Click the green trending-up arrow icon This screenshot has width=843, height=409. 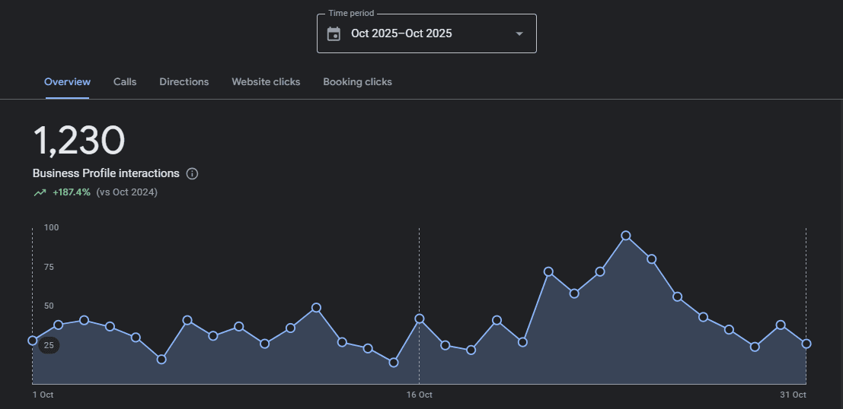[40, 192]
